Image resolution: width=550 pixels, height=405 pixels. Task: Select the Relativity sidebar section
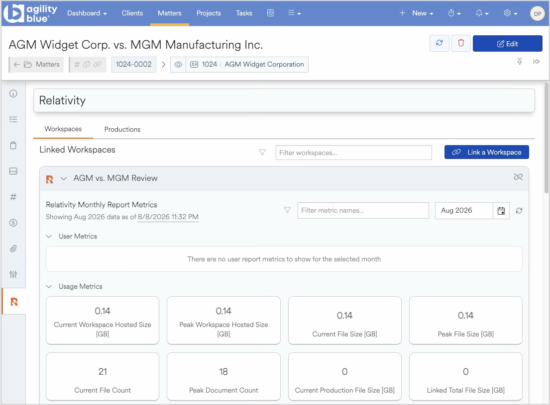[14, 301]
